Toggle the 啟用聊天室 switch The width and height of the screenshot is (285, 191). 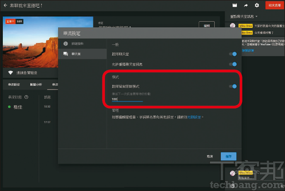click(232, 54)
